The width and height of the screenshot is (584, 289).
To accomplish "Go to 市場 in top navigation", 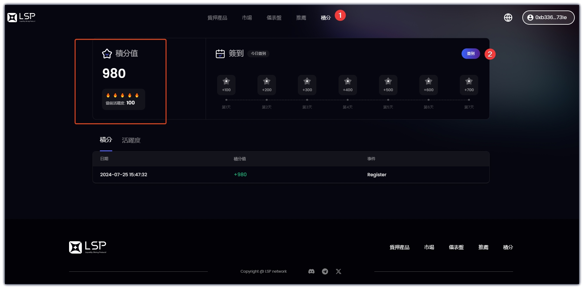I will click(247, 18).
